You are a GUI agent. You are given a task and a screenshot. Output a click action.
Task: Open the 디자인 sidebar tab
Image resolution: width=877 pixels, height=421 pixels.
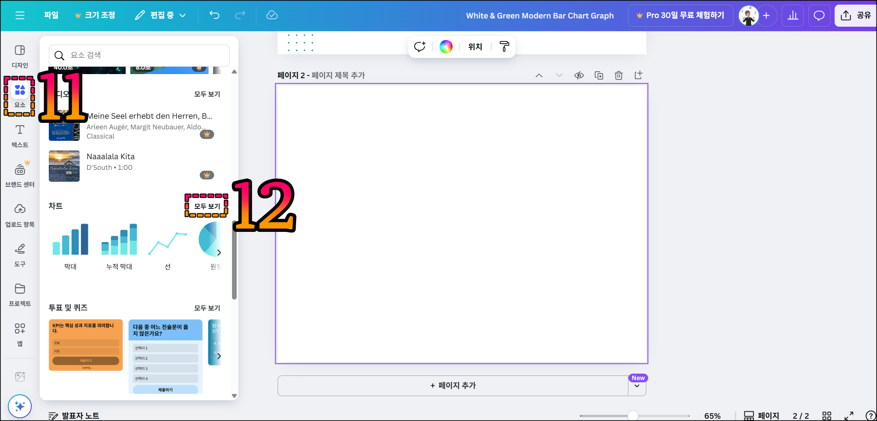(20, 56)
